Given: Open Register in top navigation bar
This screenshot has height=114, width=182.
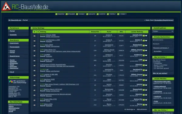Looking at the screenshot, I should click(60, 14).
